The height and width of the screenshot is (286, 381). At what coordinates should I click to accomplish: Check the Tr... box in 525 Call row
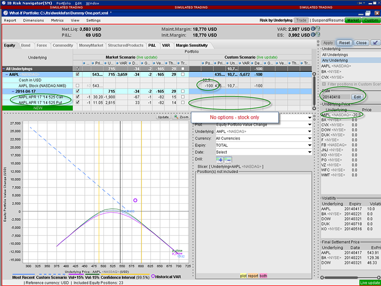(183, 97)
